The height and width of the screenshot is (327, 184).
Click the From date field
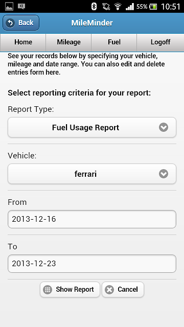click(92, 219)
